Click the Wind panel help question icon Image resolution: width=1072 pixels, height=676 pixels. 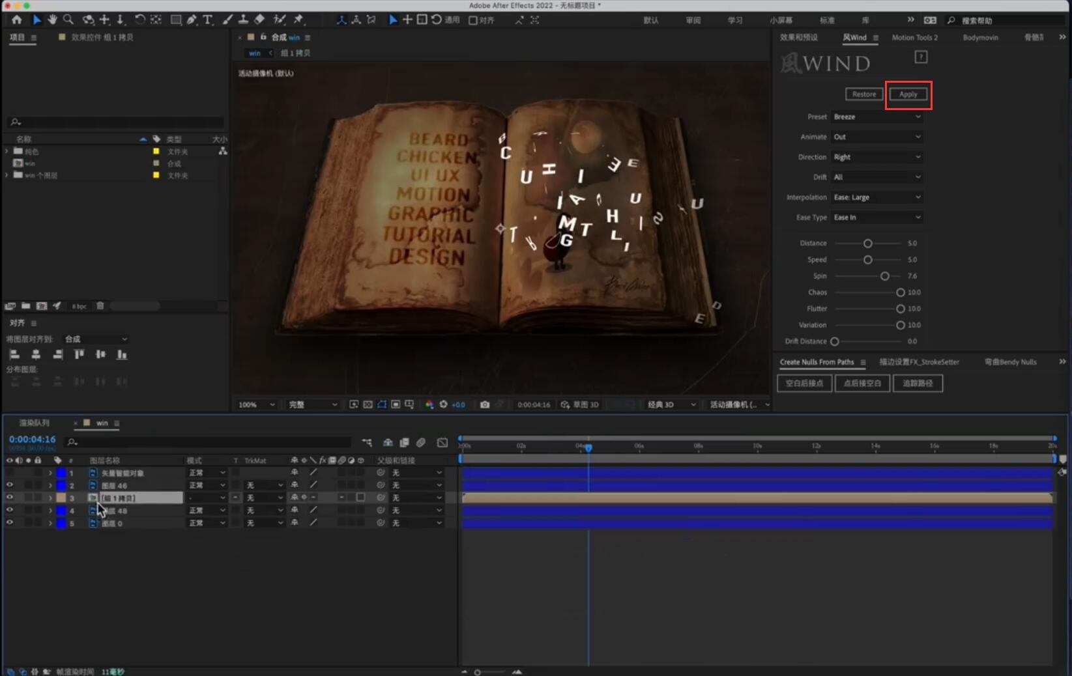(x=921, y=57)
